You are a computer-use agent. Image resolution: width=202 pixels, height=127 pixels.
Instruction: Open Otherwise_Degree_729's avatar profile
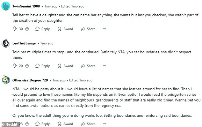point(6,80)
